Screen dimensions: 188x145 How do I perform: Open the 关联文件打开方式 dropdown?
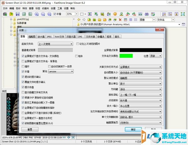click(141, 67)
